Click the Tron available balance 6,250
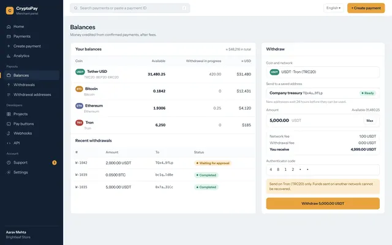392x245 pixels. point(160,125)
